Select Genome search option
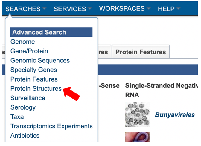This screenshot has height=146, width=201. 23,42
